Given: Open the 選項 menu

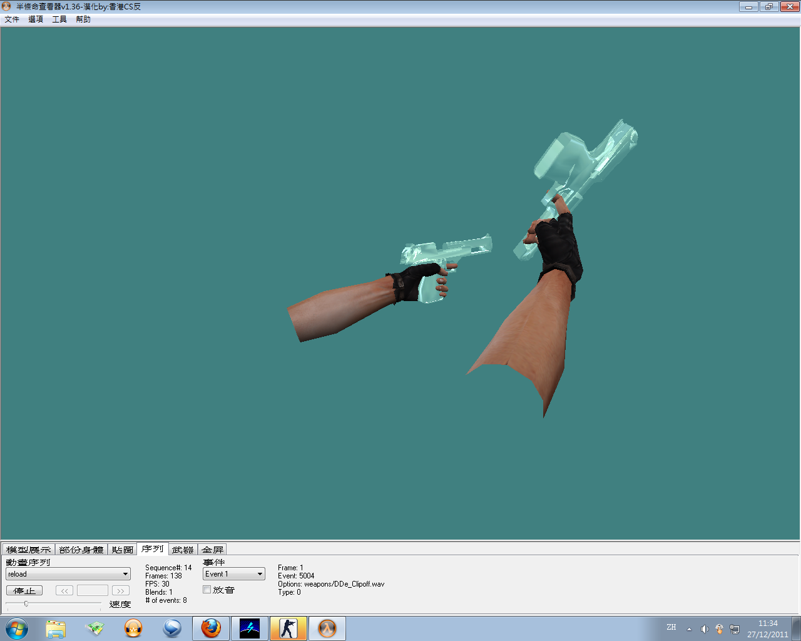Looking at the screenshot, I should click(x=36, y=19).
